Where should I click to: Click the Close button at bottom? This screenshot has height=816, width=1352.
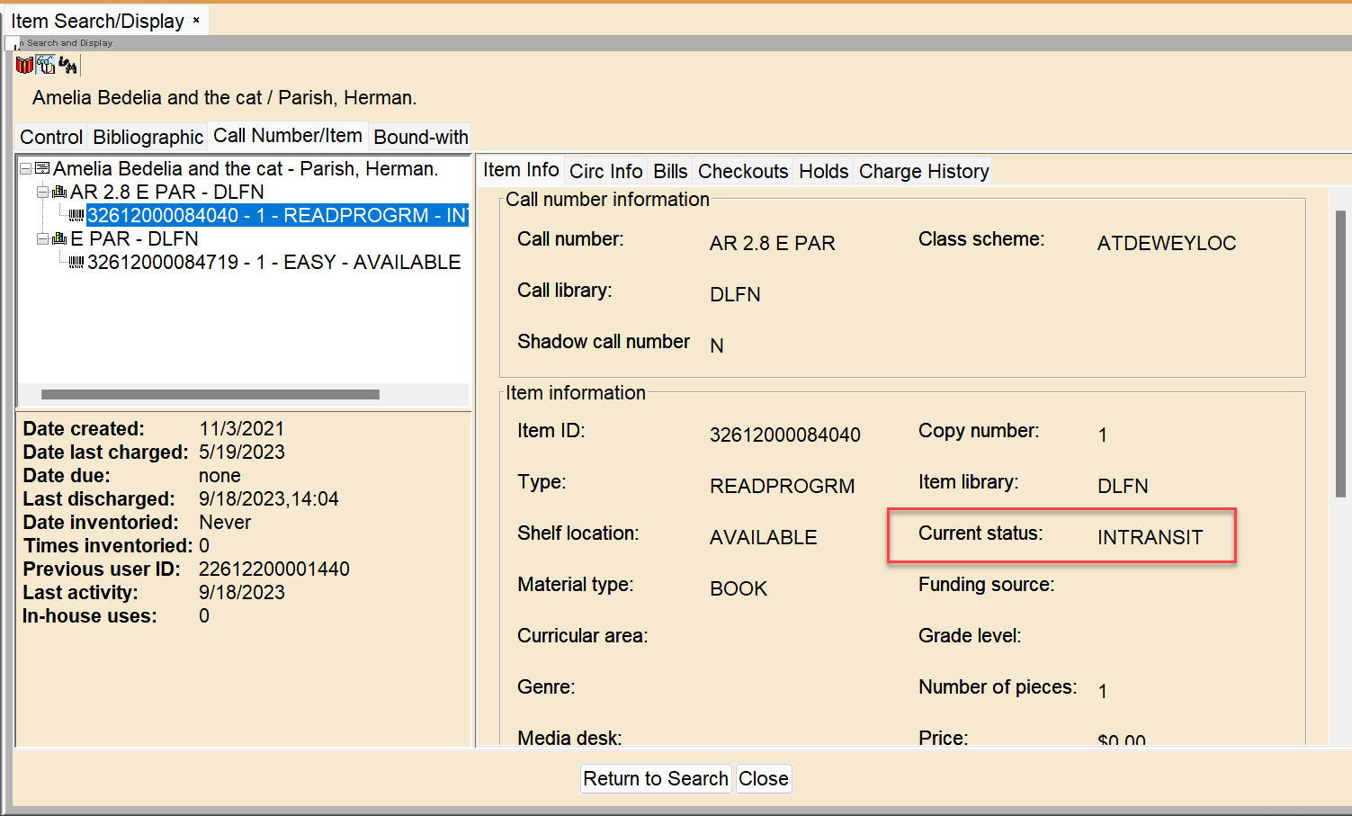pyautogui.click(x=764, y=778)
